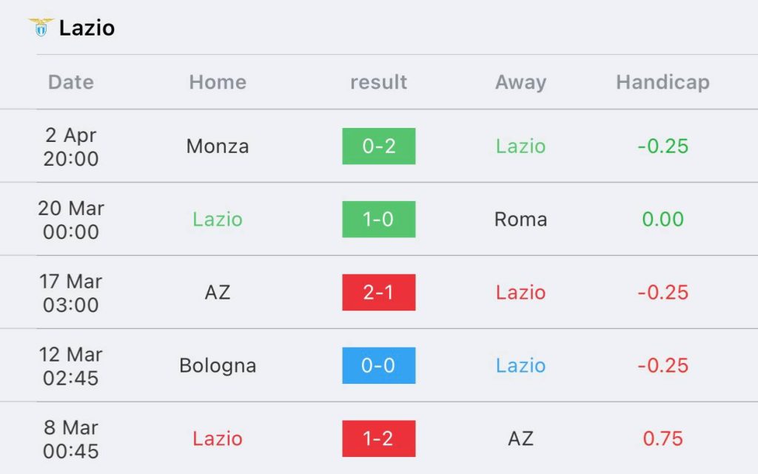Open the Monza home team link
The width and height of the screenshot is (758, 474).
[217, 146]
